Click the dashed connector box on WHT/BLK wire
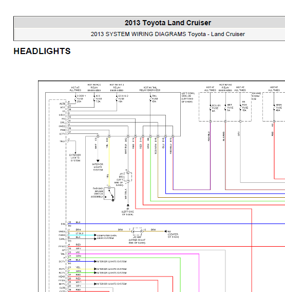This screenshot has width=285, height=292. (128, 177)
